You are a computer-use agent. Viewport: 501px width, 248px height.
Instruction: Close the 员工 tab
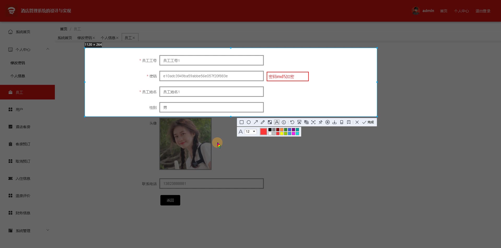click(134, 38)
